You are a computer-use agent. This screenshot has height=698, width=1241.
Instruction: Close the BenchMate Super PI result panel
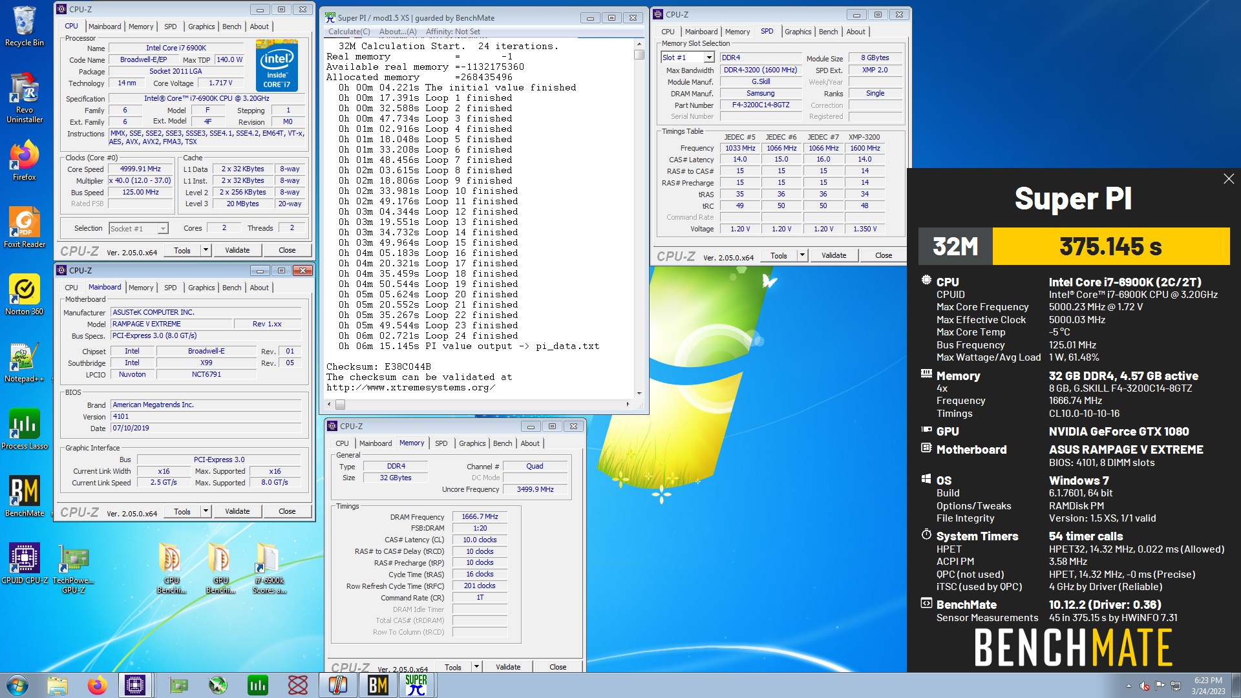click(1229, 179)
